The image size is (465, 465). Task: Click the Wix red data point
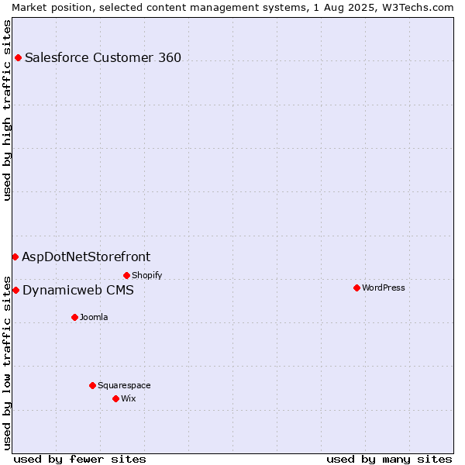tap(116, 398)
